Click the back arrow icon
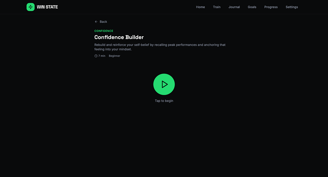 click(96, 22)
